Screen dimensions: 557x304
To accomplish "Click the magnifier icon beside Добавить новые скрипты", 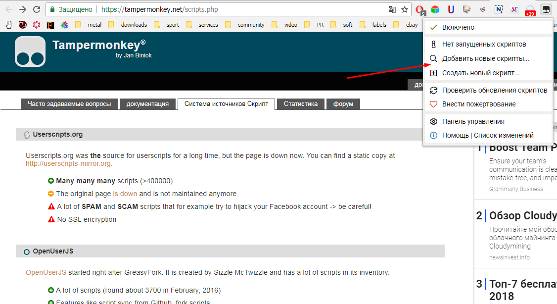I will coord(433,58).
